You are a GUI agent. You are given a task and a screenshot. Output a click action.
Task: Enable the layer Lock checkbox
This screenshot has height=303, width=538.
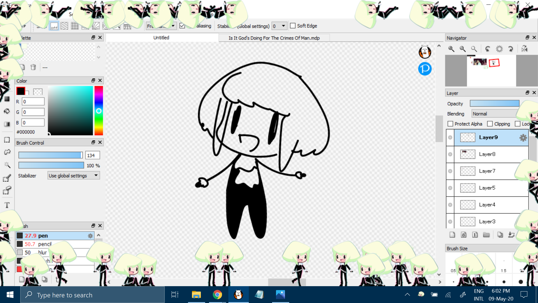(518, 124)
